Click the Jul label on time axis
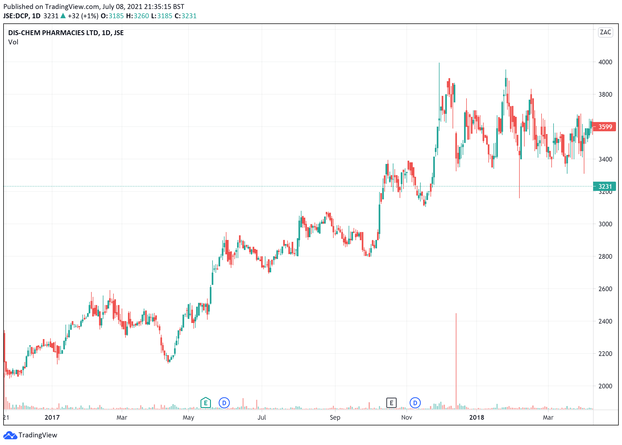This screenshot has height=445, width=622. tap(262, 417)
